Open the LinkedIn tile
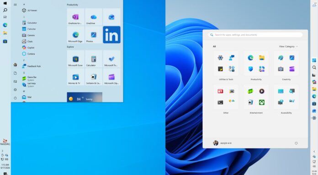 (111, 35)
